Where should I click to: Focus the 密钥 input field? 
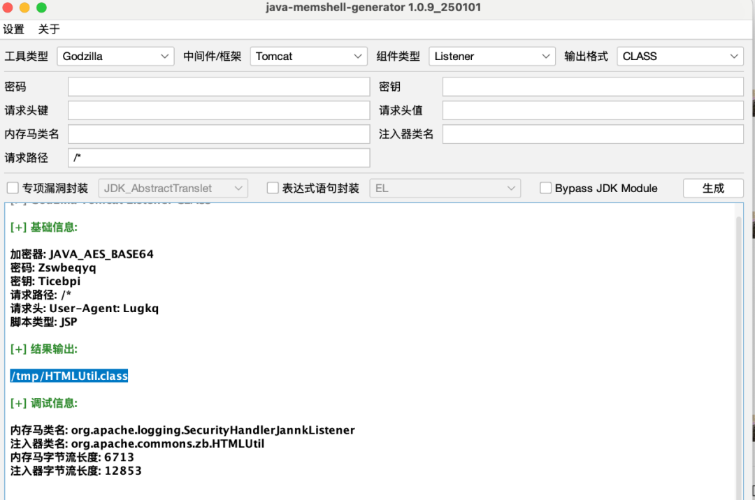click(594, 87)
